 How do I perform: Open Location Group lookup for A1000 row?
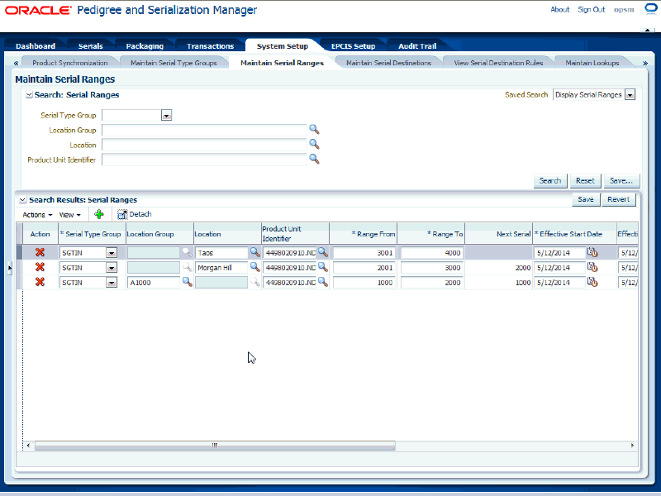pos(188,282)
